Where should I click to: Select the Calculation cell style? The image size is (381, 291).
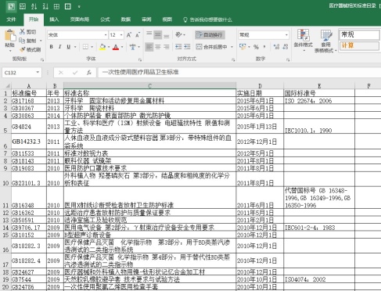point(359,45)
